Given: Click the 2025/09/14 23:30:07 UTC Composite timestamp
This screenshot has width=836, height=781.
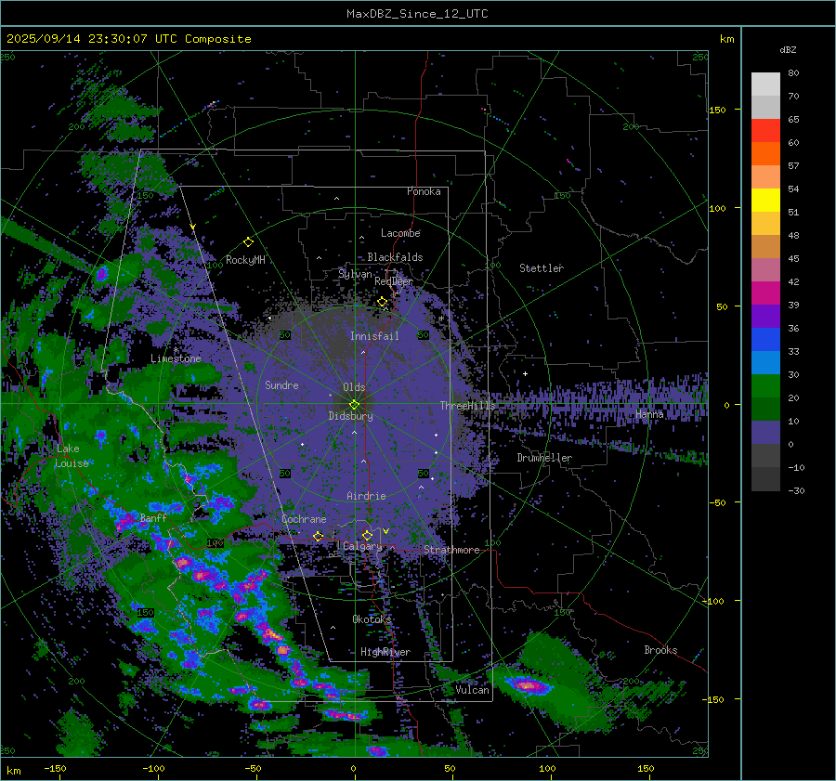Looking at the screenshot, I should [x=129, y=39].
